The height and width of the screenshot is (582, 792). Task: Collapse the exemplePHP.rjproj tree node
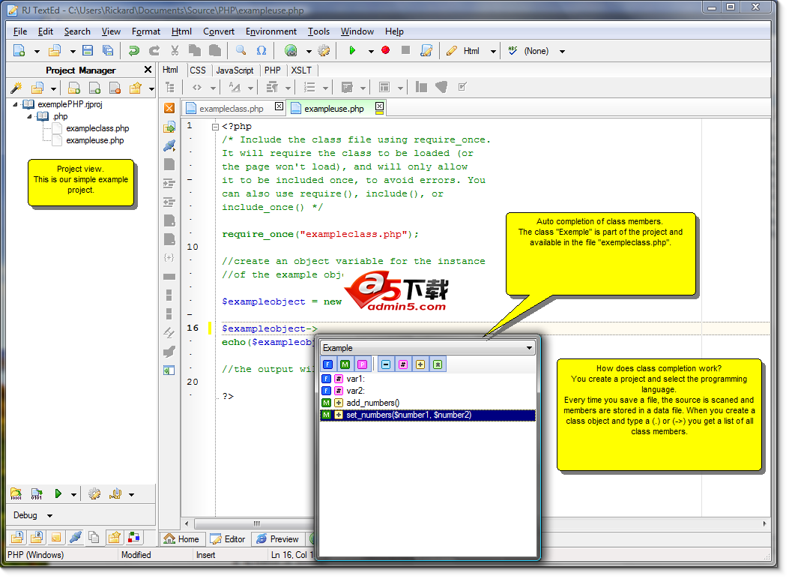(16, 104)
